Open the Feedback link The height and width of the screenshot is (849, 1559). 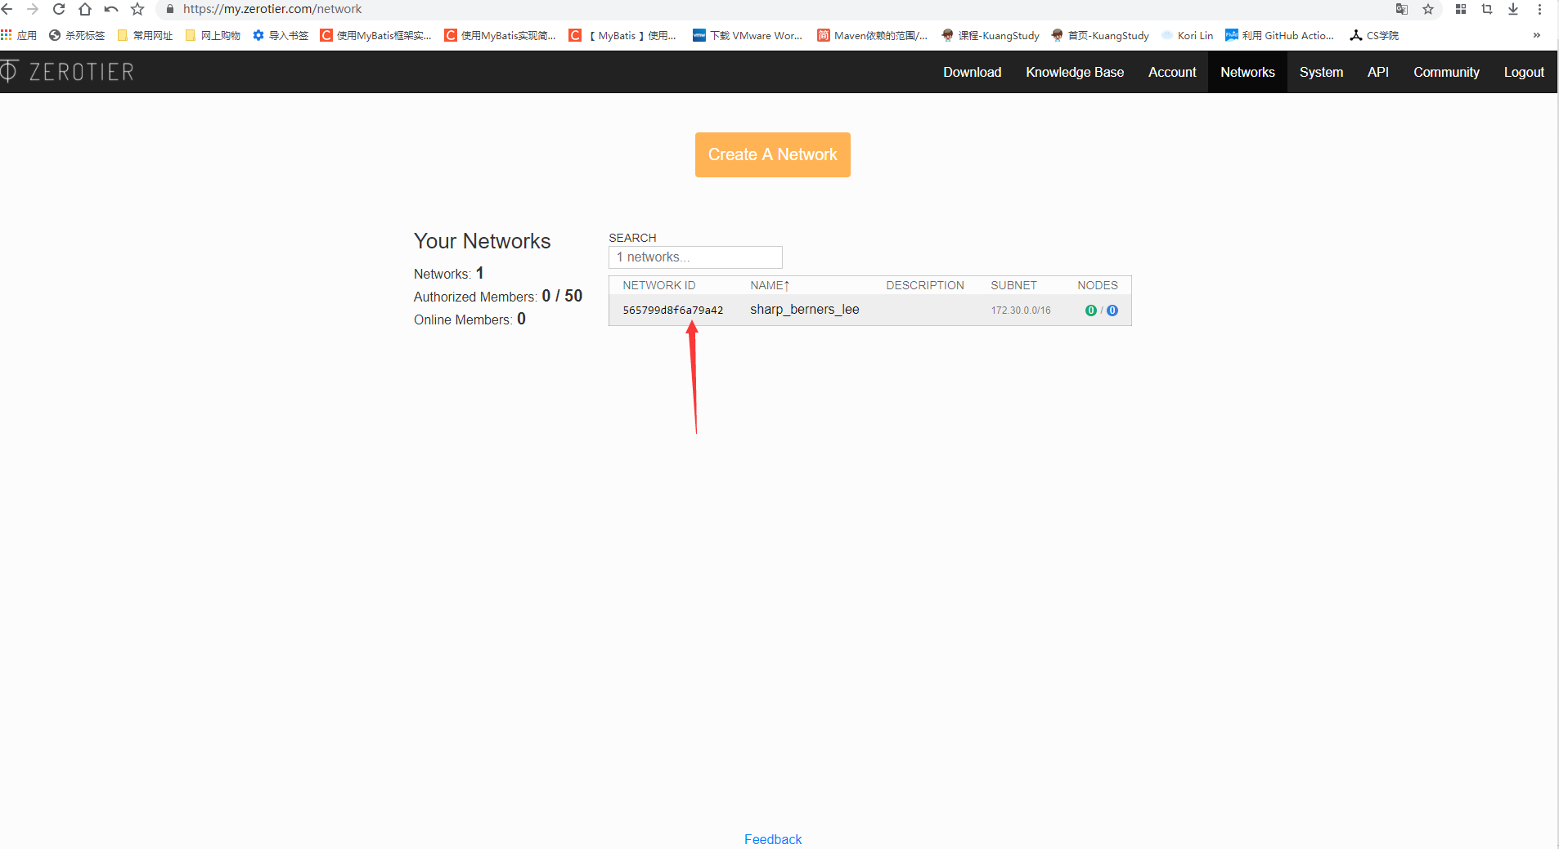coord(773,839)
